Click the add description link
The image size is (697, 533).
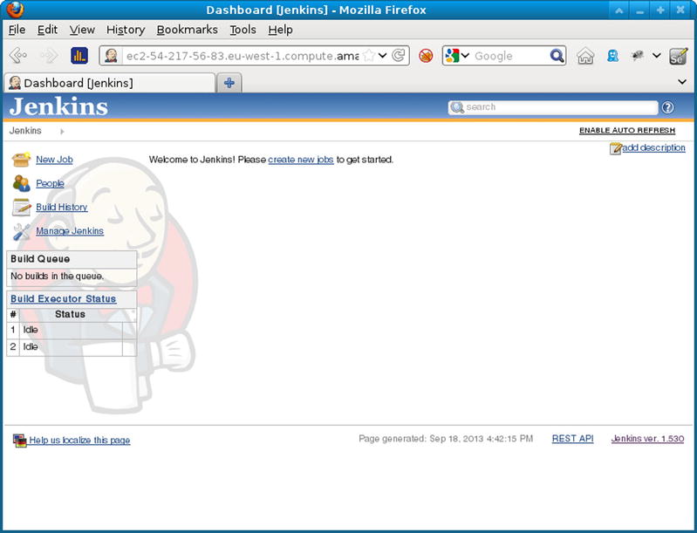pos(653,147)
